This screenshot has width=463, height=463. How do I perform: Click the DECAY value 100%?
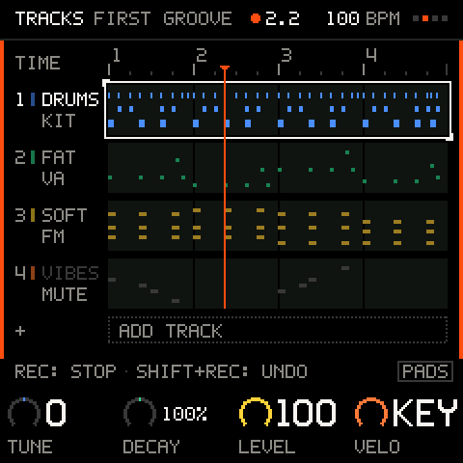coord(185,414)
